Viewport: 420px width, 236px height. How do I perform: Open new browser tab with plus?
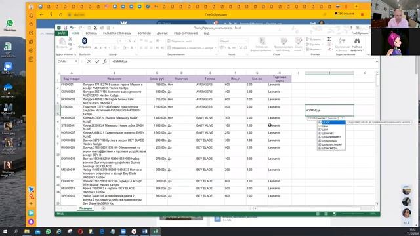coord(356,7)
